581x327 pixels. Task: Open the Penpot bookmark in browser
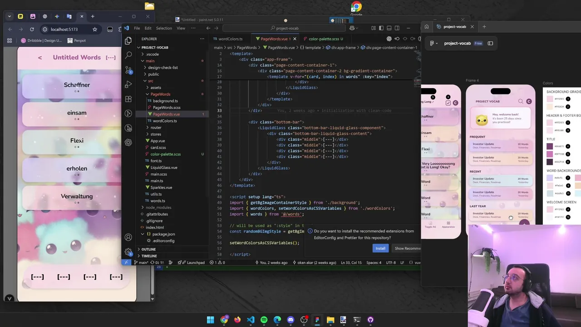click(76, 40)
